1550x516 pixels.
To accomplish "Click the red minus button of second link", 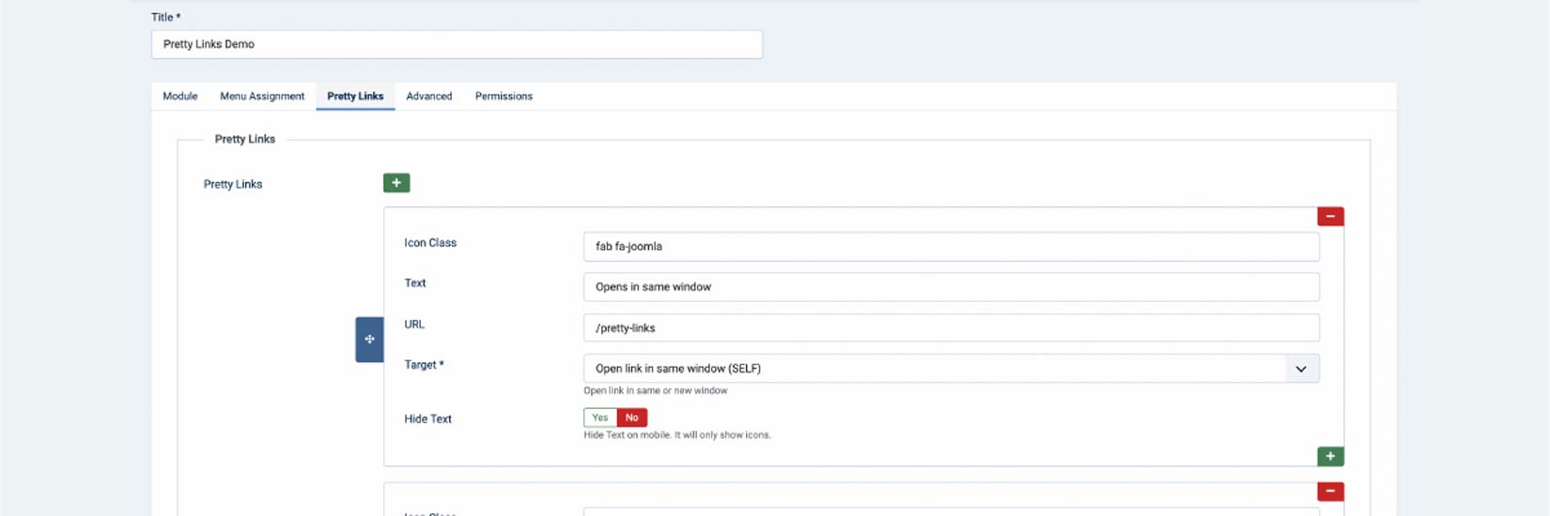I will [x=1330, y=492].
